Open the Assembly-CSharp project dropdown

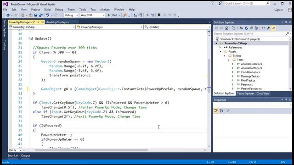click(74, 27)
